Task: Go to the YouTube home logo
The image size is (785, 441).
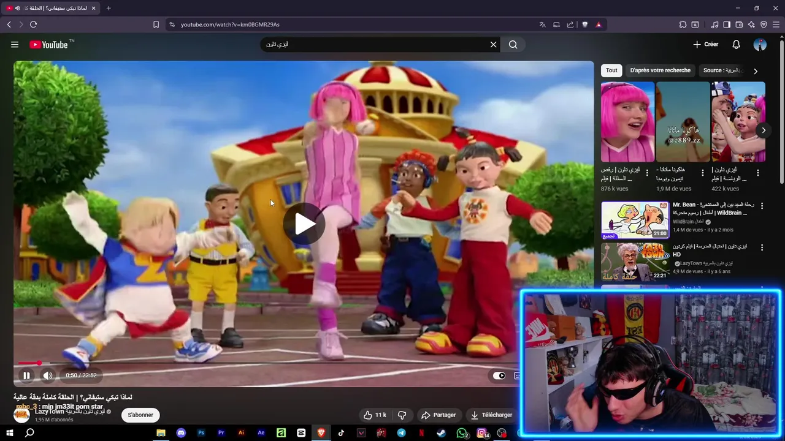Action: click(x=48, y=45)
